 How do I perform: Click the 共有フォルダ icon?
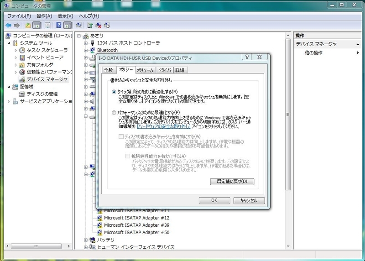(22, 65)
